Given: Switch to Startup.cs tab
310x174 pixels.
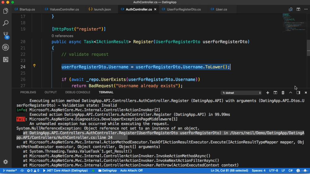Looking at the screenshot, I should tap(25, 9).
